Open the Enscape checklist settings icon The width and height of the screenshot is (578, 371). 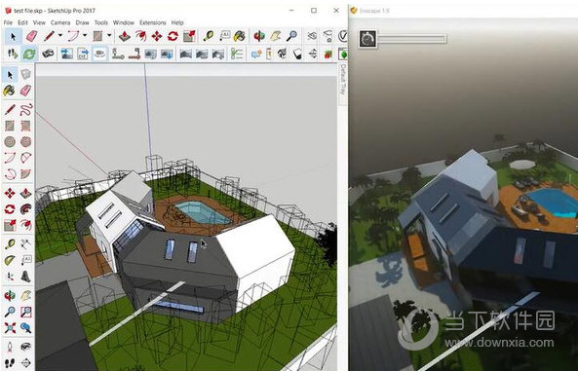(237, 55)
